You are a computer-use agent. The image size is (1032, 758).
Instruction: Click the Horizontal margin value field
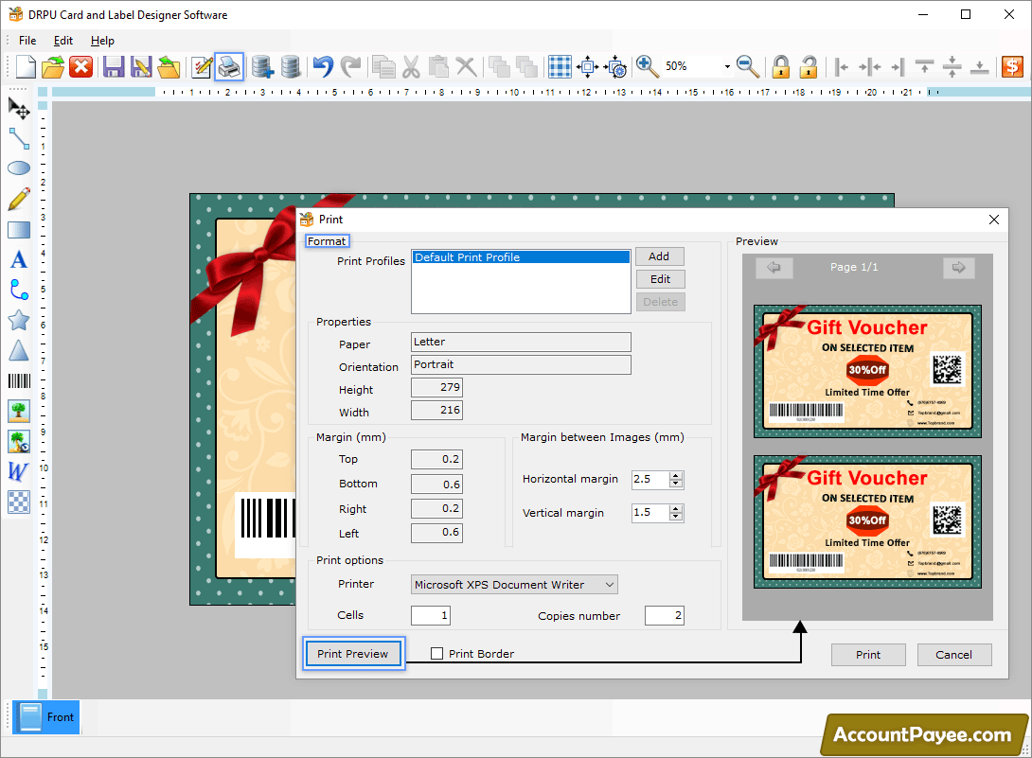650,480
